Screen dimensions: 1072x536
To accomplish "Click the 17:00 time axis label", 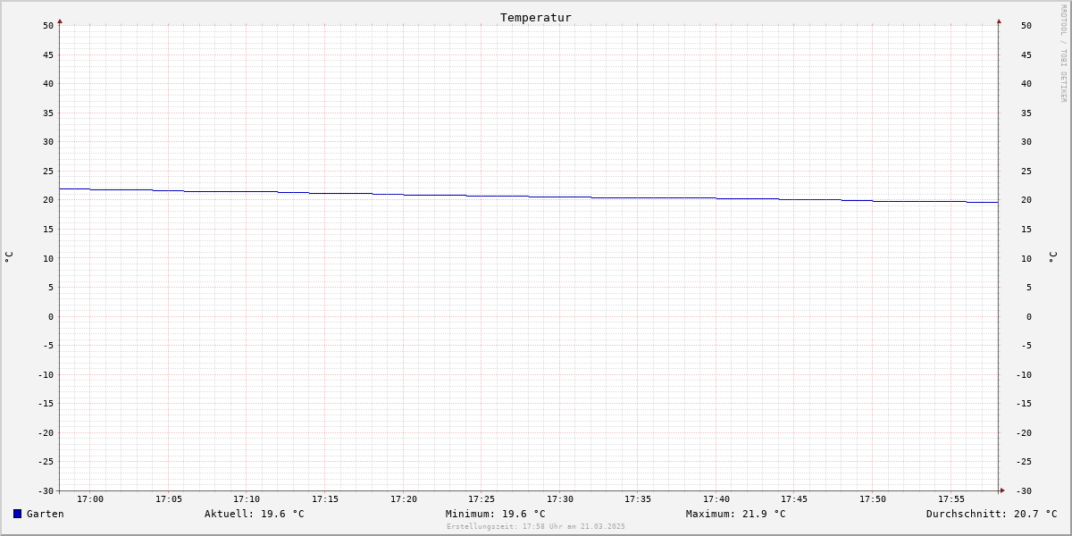I will click(x=90, y=498).
